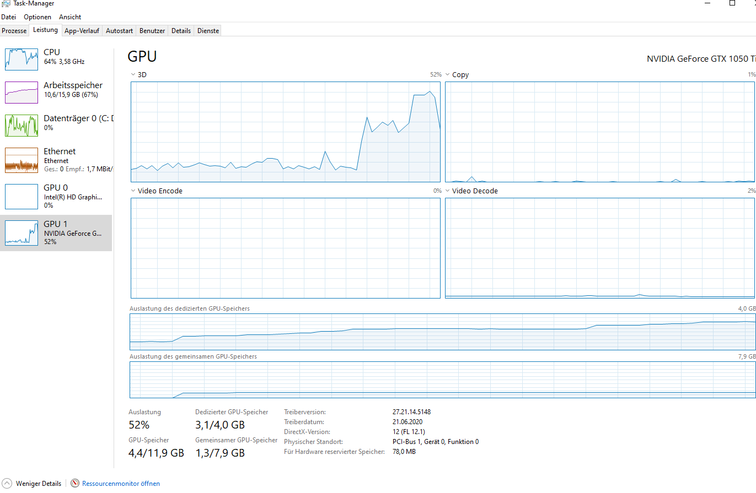This screenshot has height=493, width=756.
Task: Select GPU 1 NVIDIA GeForce entry
Action: [x=22, y=232]
